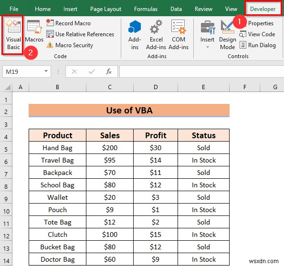
Task: Start Record Macro
Action: (x=68, y=23)
